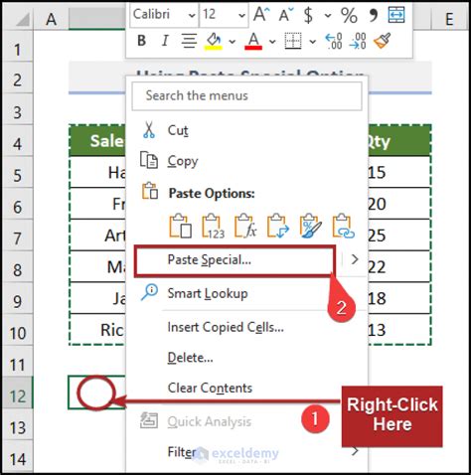This screenshot has height=475, width=471.
Task: Center align the cell text
Action: [189, 41]
